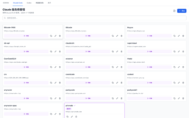
Task: Focus the provider search field
Action: 94,18
